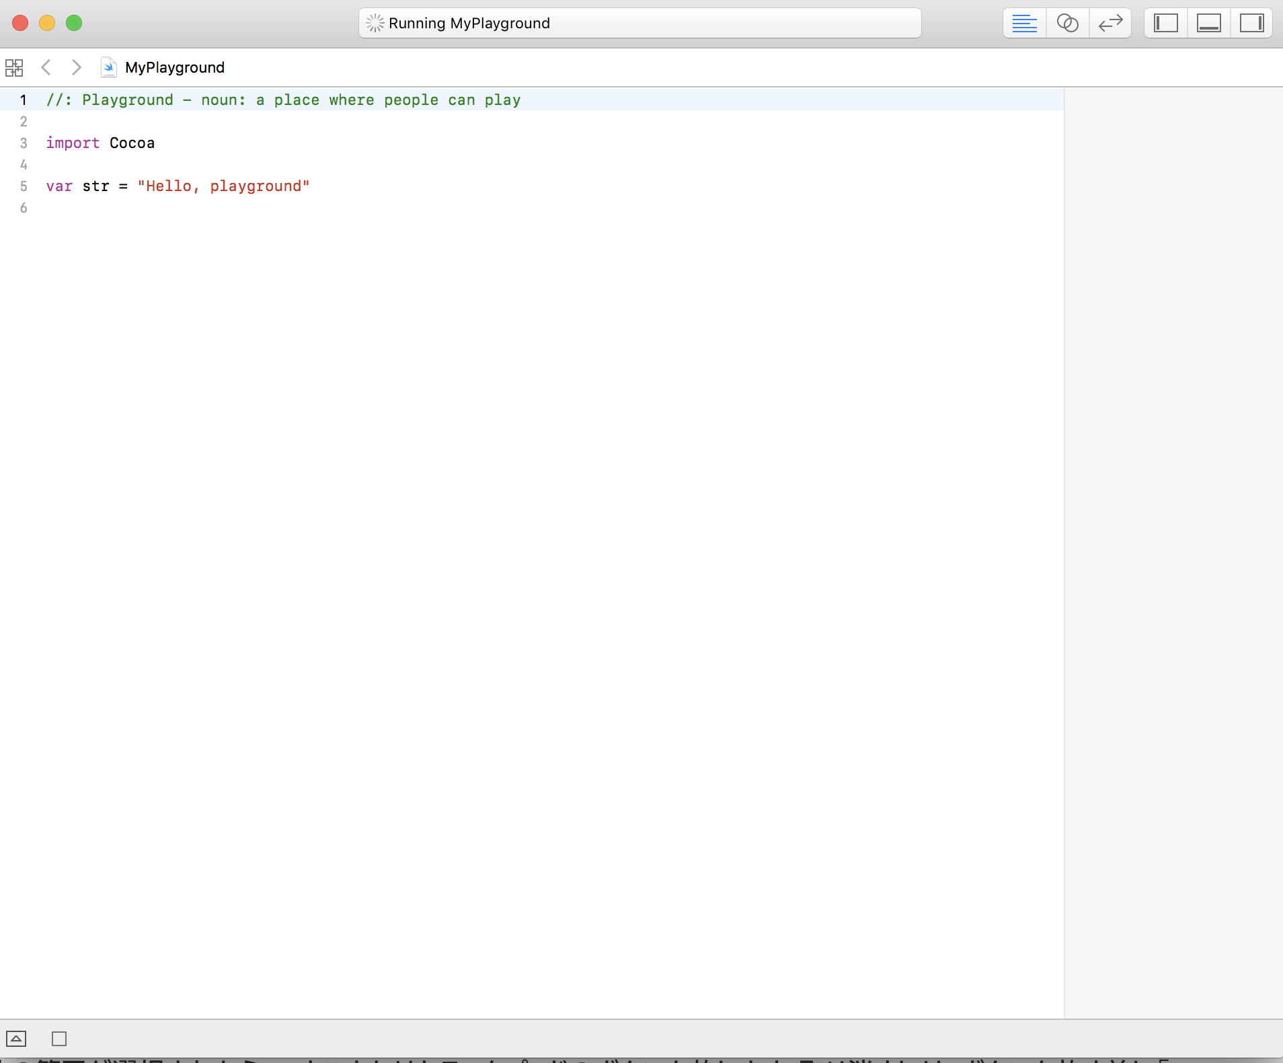Click line number 5 in the gutter
1283x1063 pixels.
pos(24,186)
